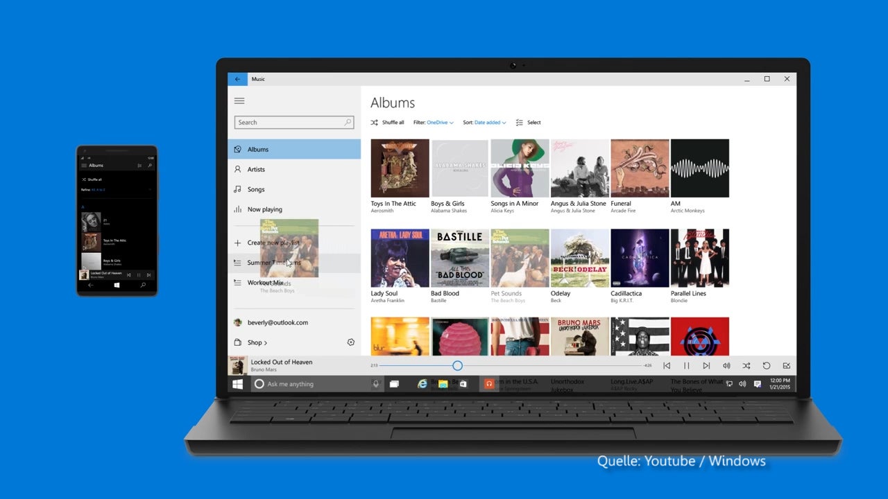The height and width of the screenshot is (499, 888).
Task: Click the volume icon in player bar
Action: point(726,366)
